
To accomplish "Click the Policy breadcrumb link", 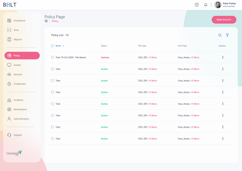I will (55, 21).
